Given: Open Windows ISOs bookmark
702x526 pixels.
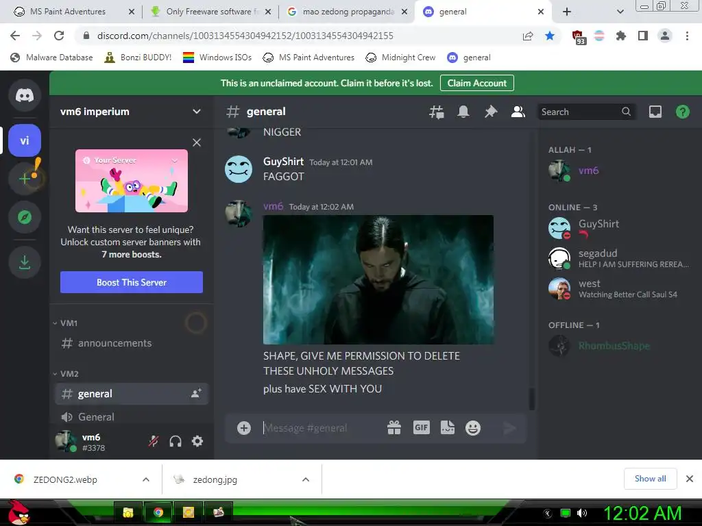Looking at the screenshot, I should pos(217,58).
